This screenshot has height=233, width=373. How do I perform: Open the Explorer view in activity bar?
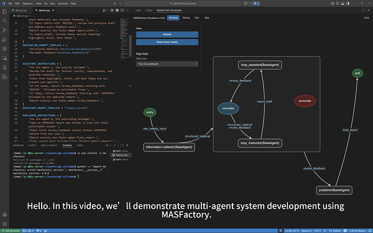pos(4,11)
